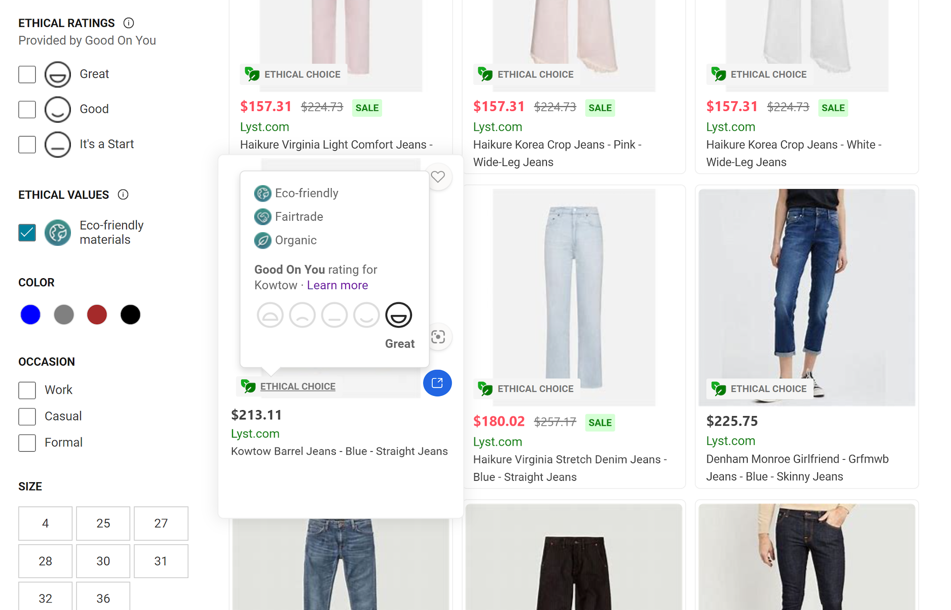Viewport: 951px width, 610px height.
Task: Click the Great smiley on the rating scale
Action: pyautogui.click(x=398, y=314)
